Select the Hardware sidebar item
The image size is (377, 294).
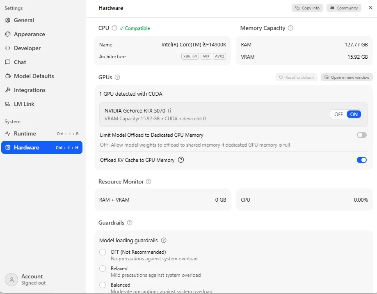42,147
